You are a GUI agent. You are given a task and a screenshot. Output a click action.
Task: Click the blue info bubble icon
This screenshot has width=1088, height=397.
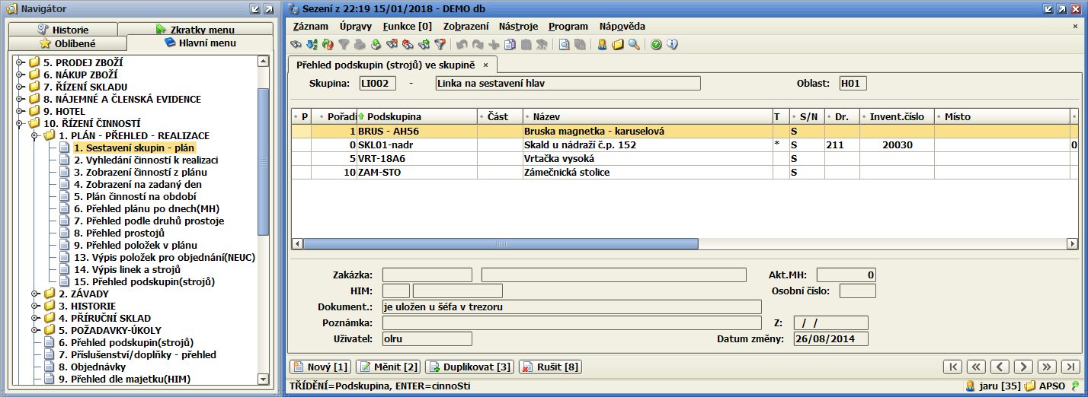[672, 44]
